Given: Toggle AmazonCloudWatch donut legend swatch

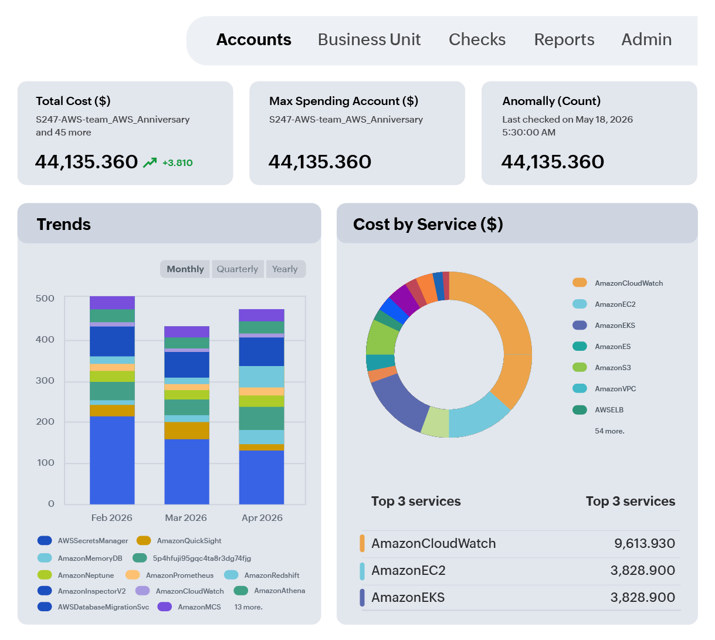Looking at the screenshot, I should [x=580, y=283].
